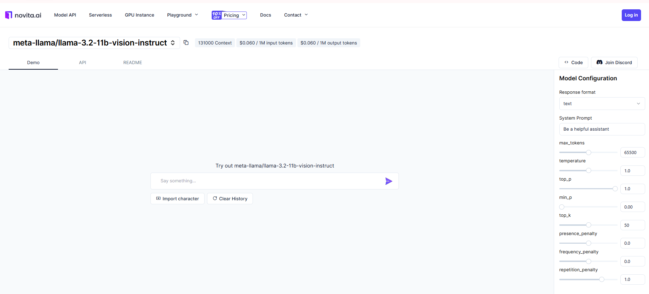Send message with purple arrow icon
Viewport: 649px width, 294px height.
pos(389,181)
